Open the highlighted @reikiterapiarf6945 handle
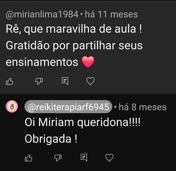The height and width of the screenshot is (171, 176). click(x=69, y=107)
